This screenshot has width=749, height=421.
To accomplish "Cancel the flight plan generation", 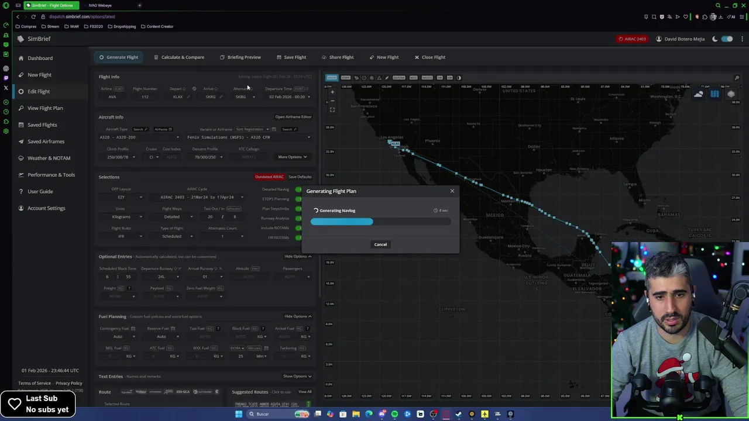I will [380, 244].
